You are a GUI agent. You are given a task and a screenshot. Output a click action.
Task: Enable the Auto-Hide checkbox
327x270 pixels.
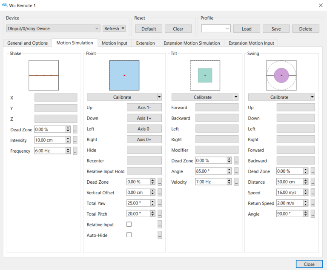point(129,235)
